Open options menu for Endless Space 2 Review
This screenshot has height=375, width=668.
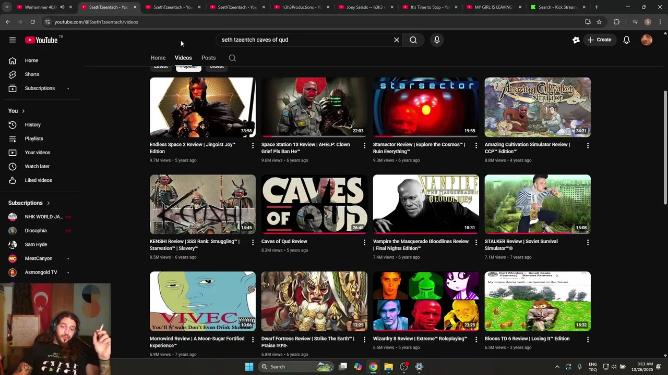point(253,145)
